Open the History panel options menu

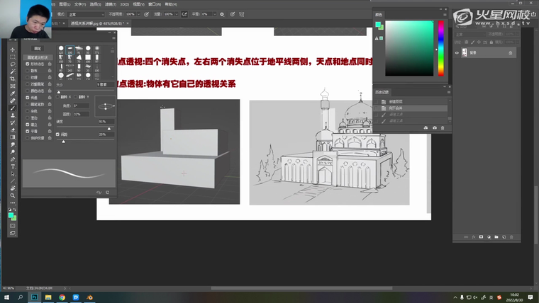click(x=448, y=92)
